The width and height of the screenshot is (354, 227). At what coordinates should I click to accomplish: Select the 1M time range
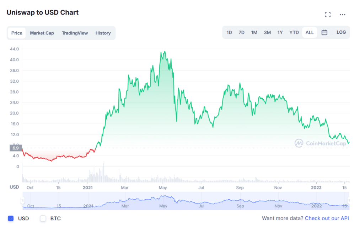pos(254,32)
